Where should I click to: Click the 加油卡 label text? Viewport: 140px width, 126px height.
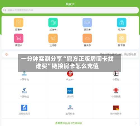pyautogui.click(x=53, y=30)
